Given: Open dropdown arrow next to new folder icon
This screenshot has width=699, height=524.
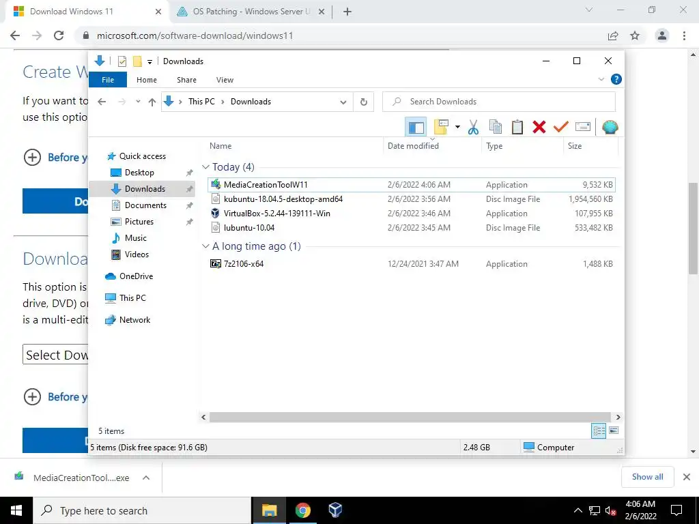Looking at the screenshot, I should (457, 128).
